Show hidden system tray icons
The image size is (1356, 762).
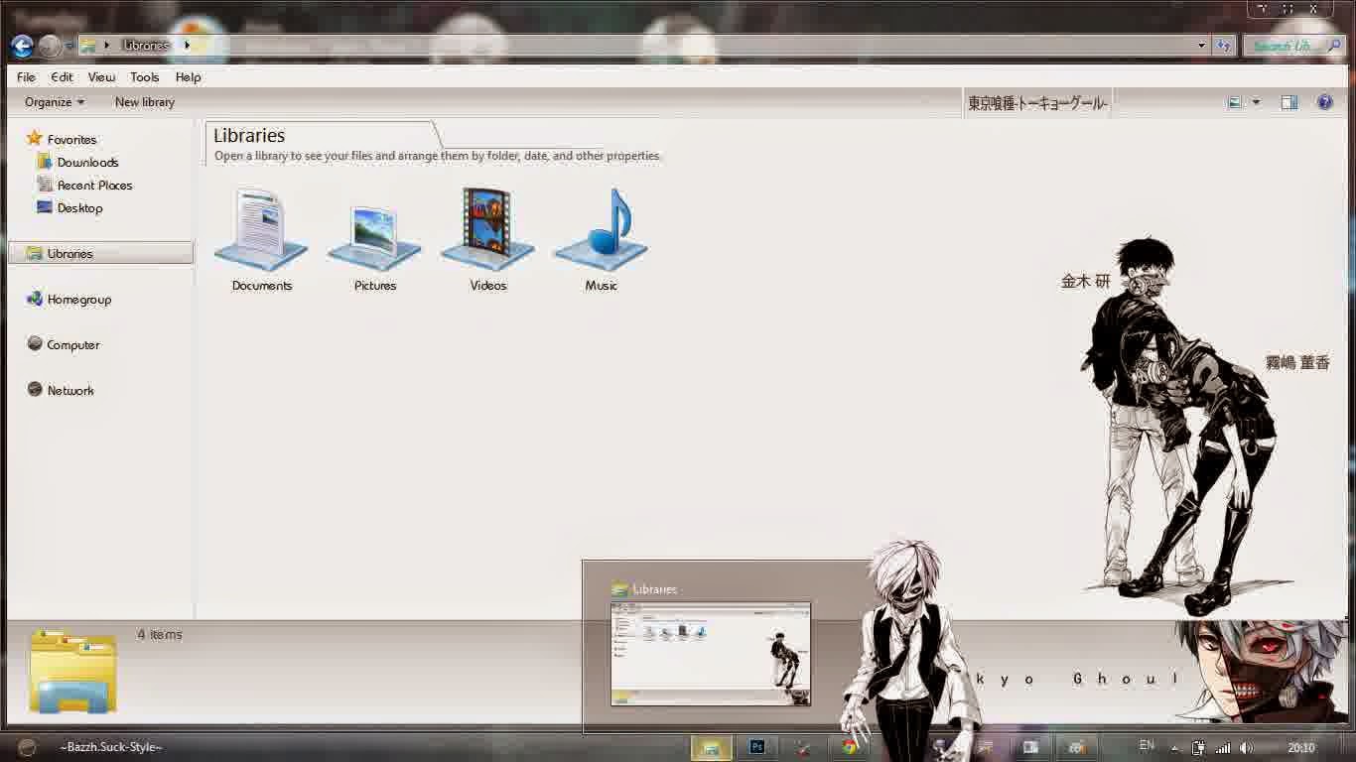1174,748
